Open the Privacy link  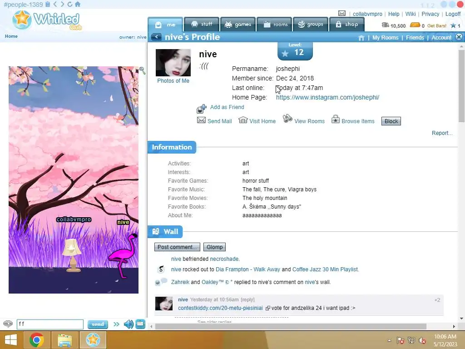point(430,14)
